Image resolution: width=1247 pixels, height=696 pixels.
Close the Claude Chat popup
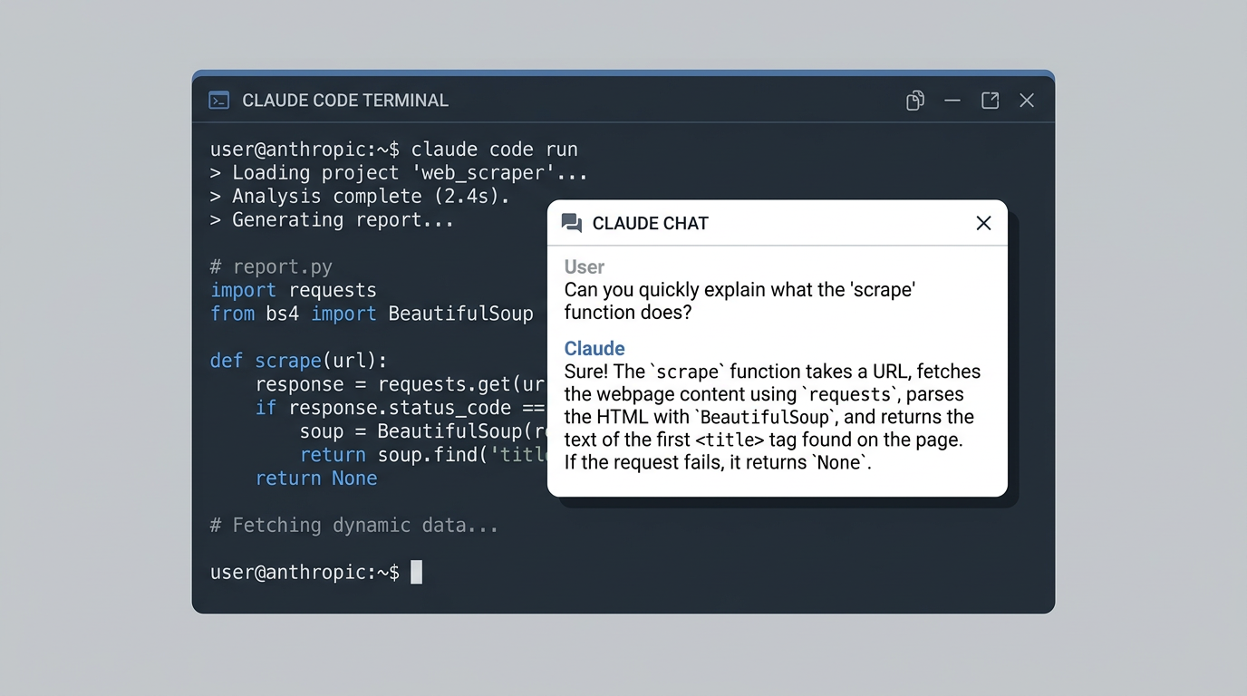click(x=983, y=223)
